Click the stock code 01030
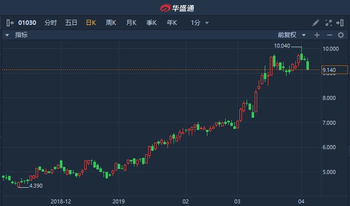350x206 pixels. (27, 23)
